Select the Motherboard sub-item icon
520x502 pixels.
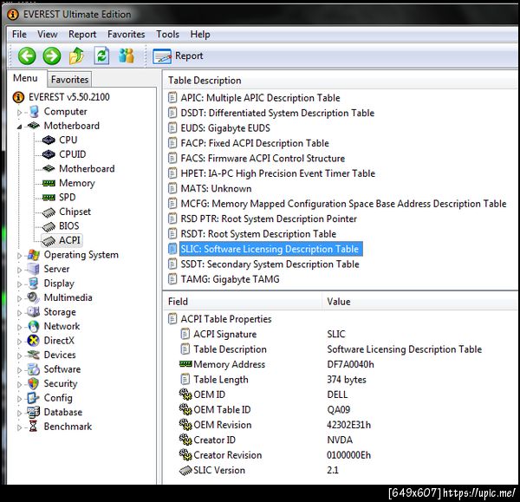point(49,168)
